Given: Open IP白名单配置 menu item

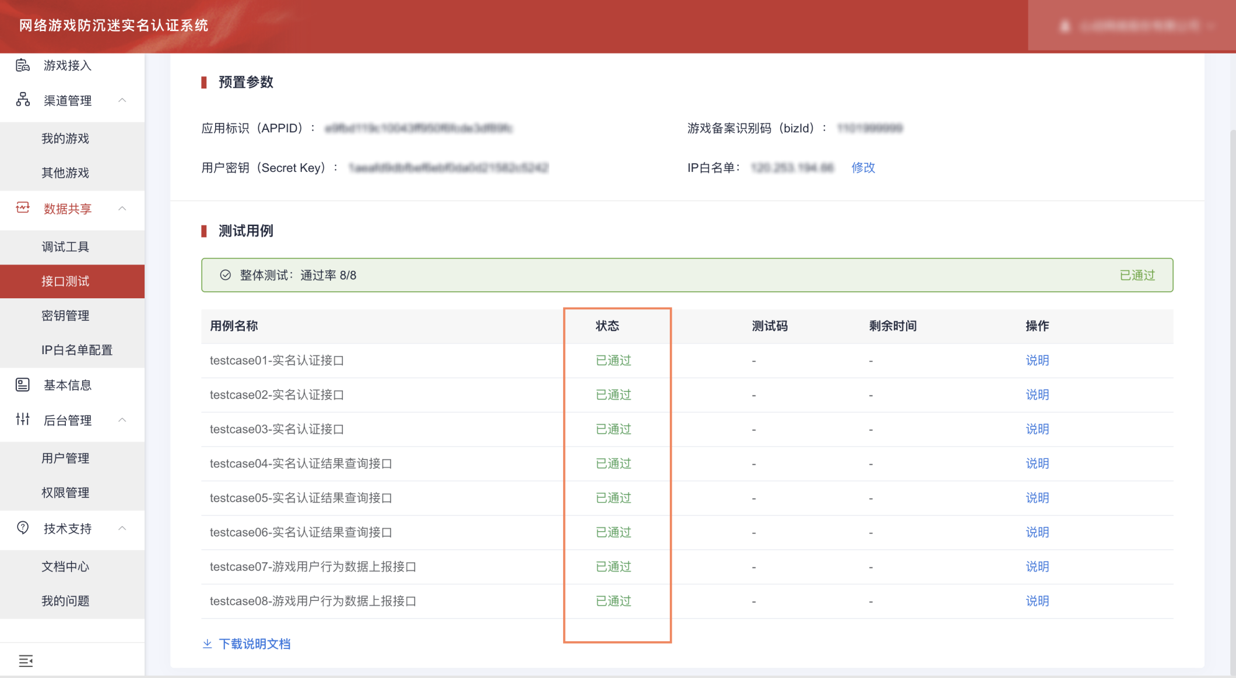Looking at the screenshot, I should 77,350.
